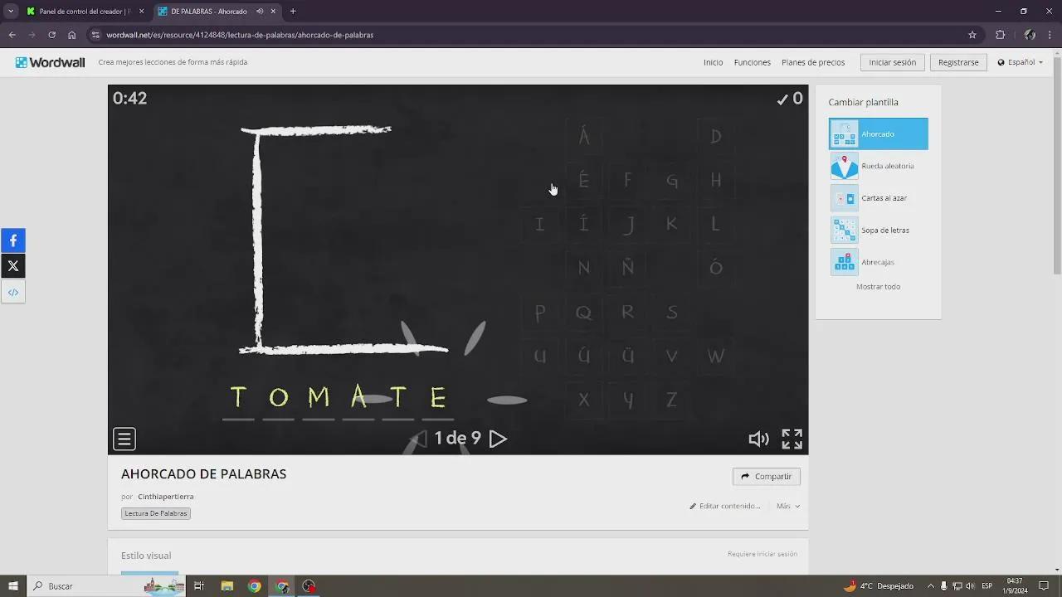Mute the game with the speaker icon
This screenshot has width=1062, height=597.
click(758, 439)
